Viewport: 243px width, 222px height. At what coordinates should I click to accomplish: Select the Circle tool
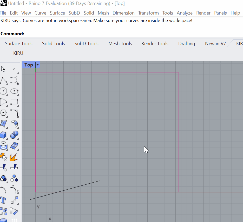click(x=3, y=91)
